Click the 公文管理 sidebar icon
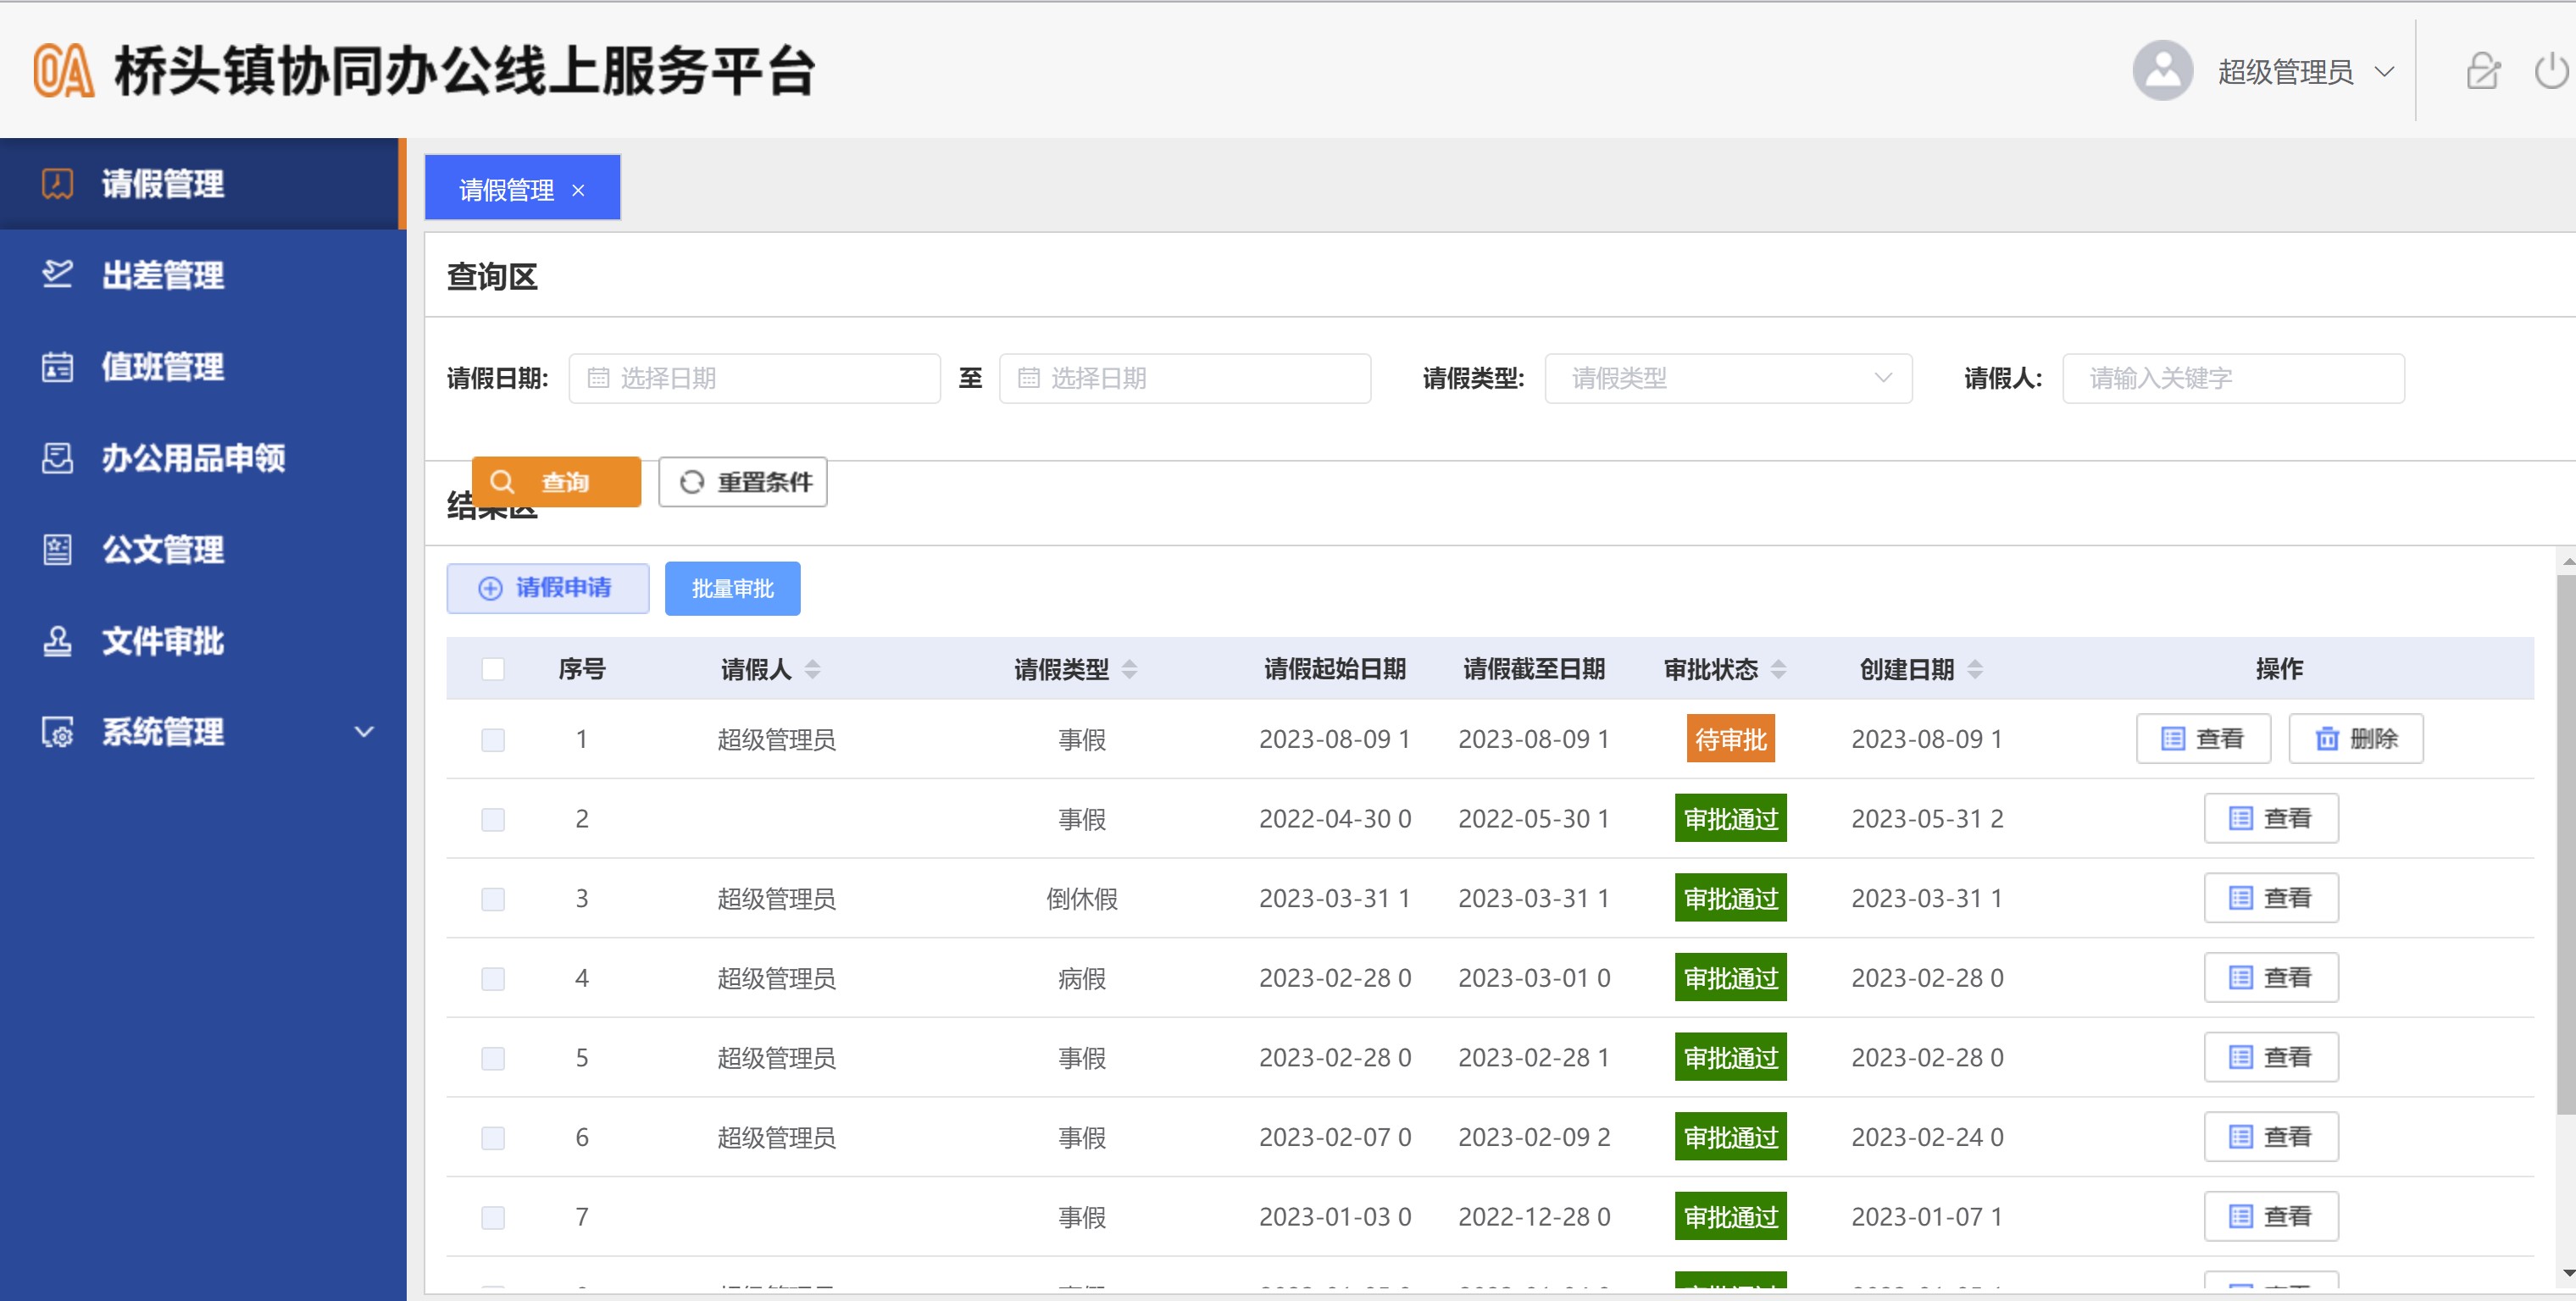This screenshot has width=2576, height=1301. [57, 550]
